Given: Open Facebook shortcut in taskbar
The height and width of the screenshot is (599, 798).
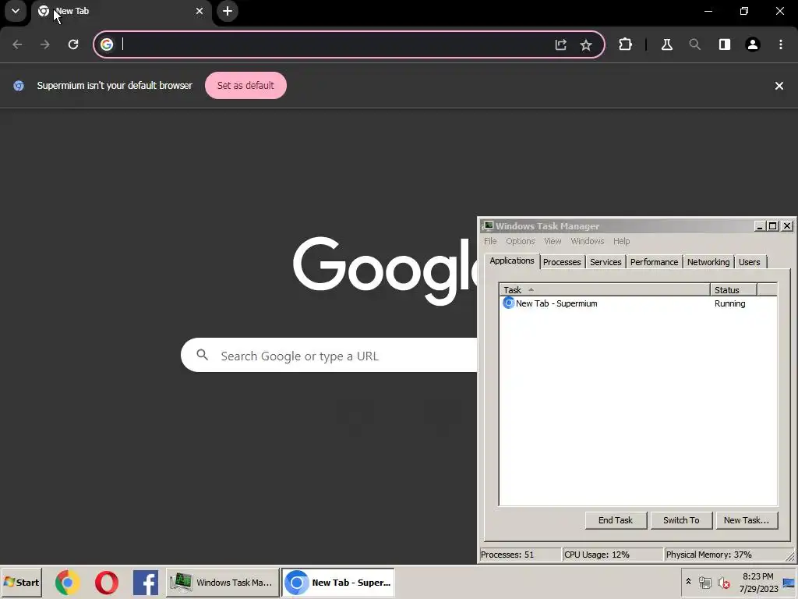Looking at the screenshot, I should (146, 583).
